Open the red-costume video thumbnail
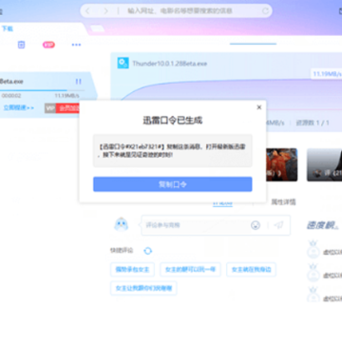Screen dimensions: 342x342 [281, 164]
